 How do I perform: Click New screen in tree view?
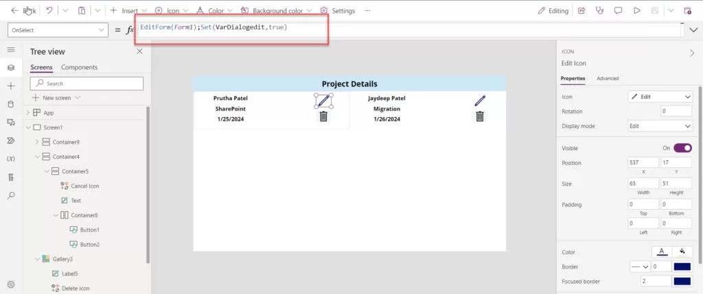point(57,98)
